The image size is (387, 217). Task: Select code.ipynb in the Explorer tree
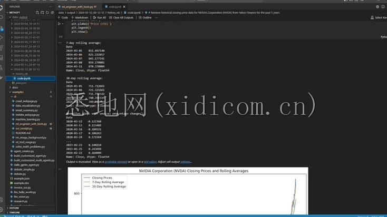pyautogui.click(x=24, y=78)
